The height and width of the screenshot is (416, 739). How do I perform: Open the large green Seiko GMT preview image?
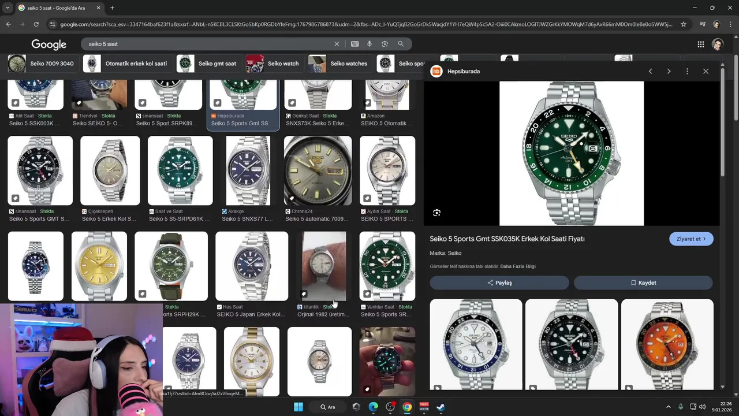click(572, 153)
